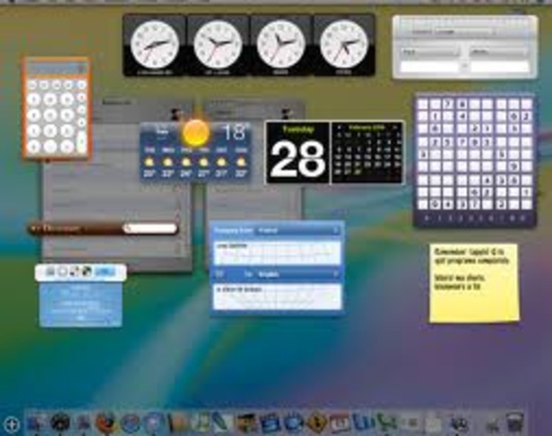The width and height of the screenshot is (552, 436).
Task: Click the left value field in Unit Converter
Action: [430, 67]
